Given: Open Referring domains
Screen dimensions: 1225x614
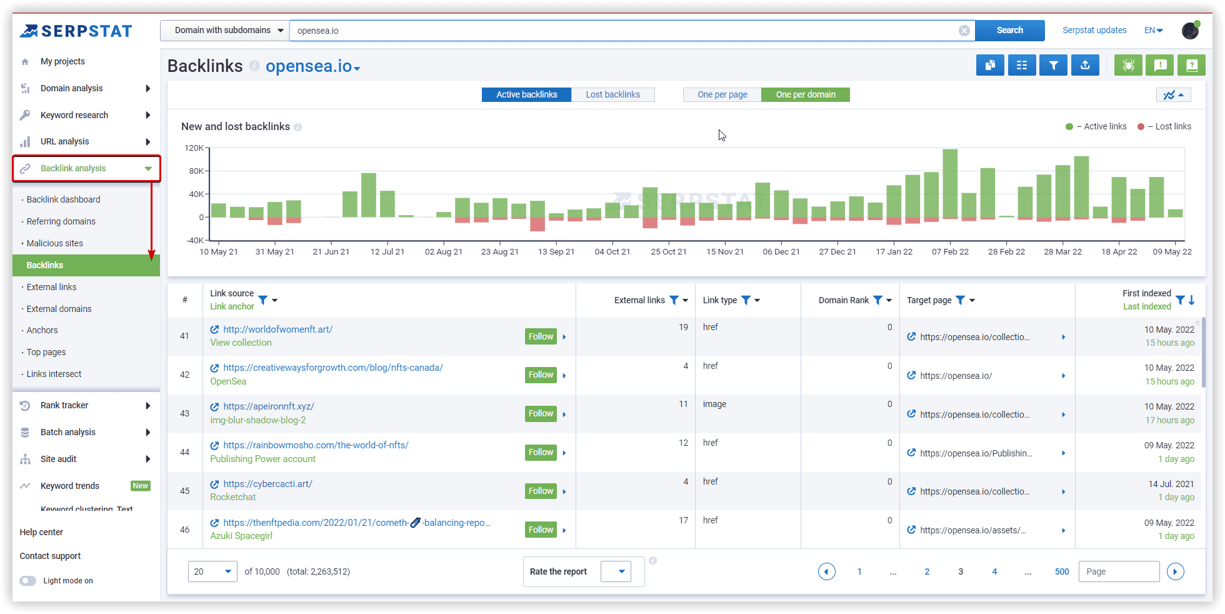Looking at the screenshot, I should (61, 221).
